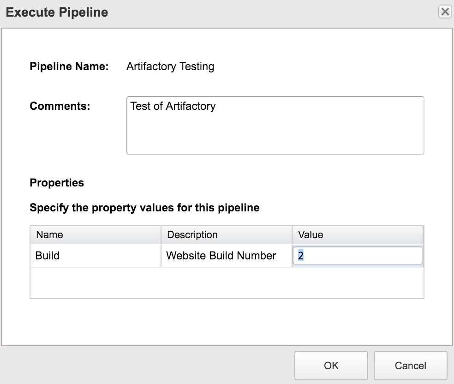454x384 pixels.
Task: Place cursor in 'Test of Artifactory' text
Action: coord(173,106)
